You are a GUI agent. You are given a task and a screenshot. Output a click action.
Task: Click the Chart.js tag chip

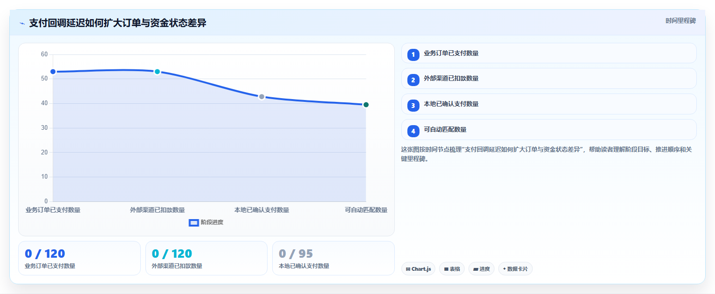[x=418, y=269]
